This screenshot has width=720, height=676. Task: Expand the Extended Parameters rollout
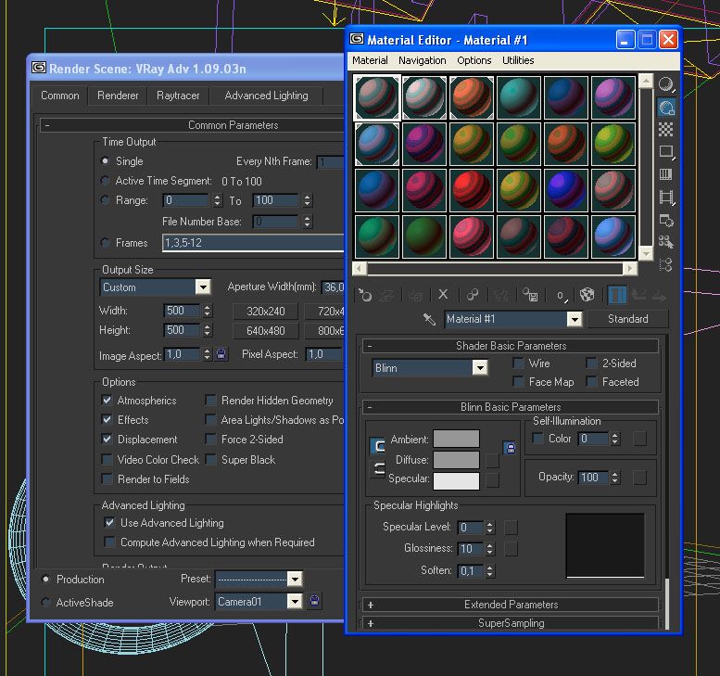click(511, 605)
